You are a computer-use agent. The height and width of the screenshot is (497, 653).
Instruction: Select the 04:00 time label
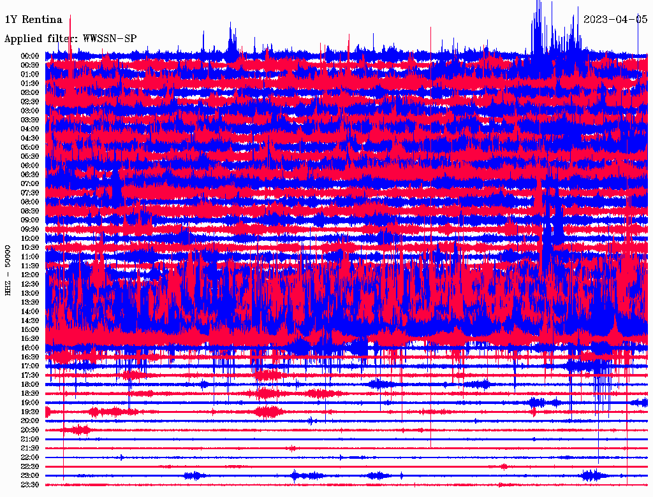click(30, 129)
